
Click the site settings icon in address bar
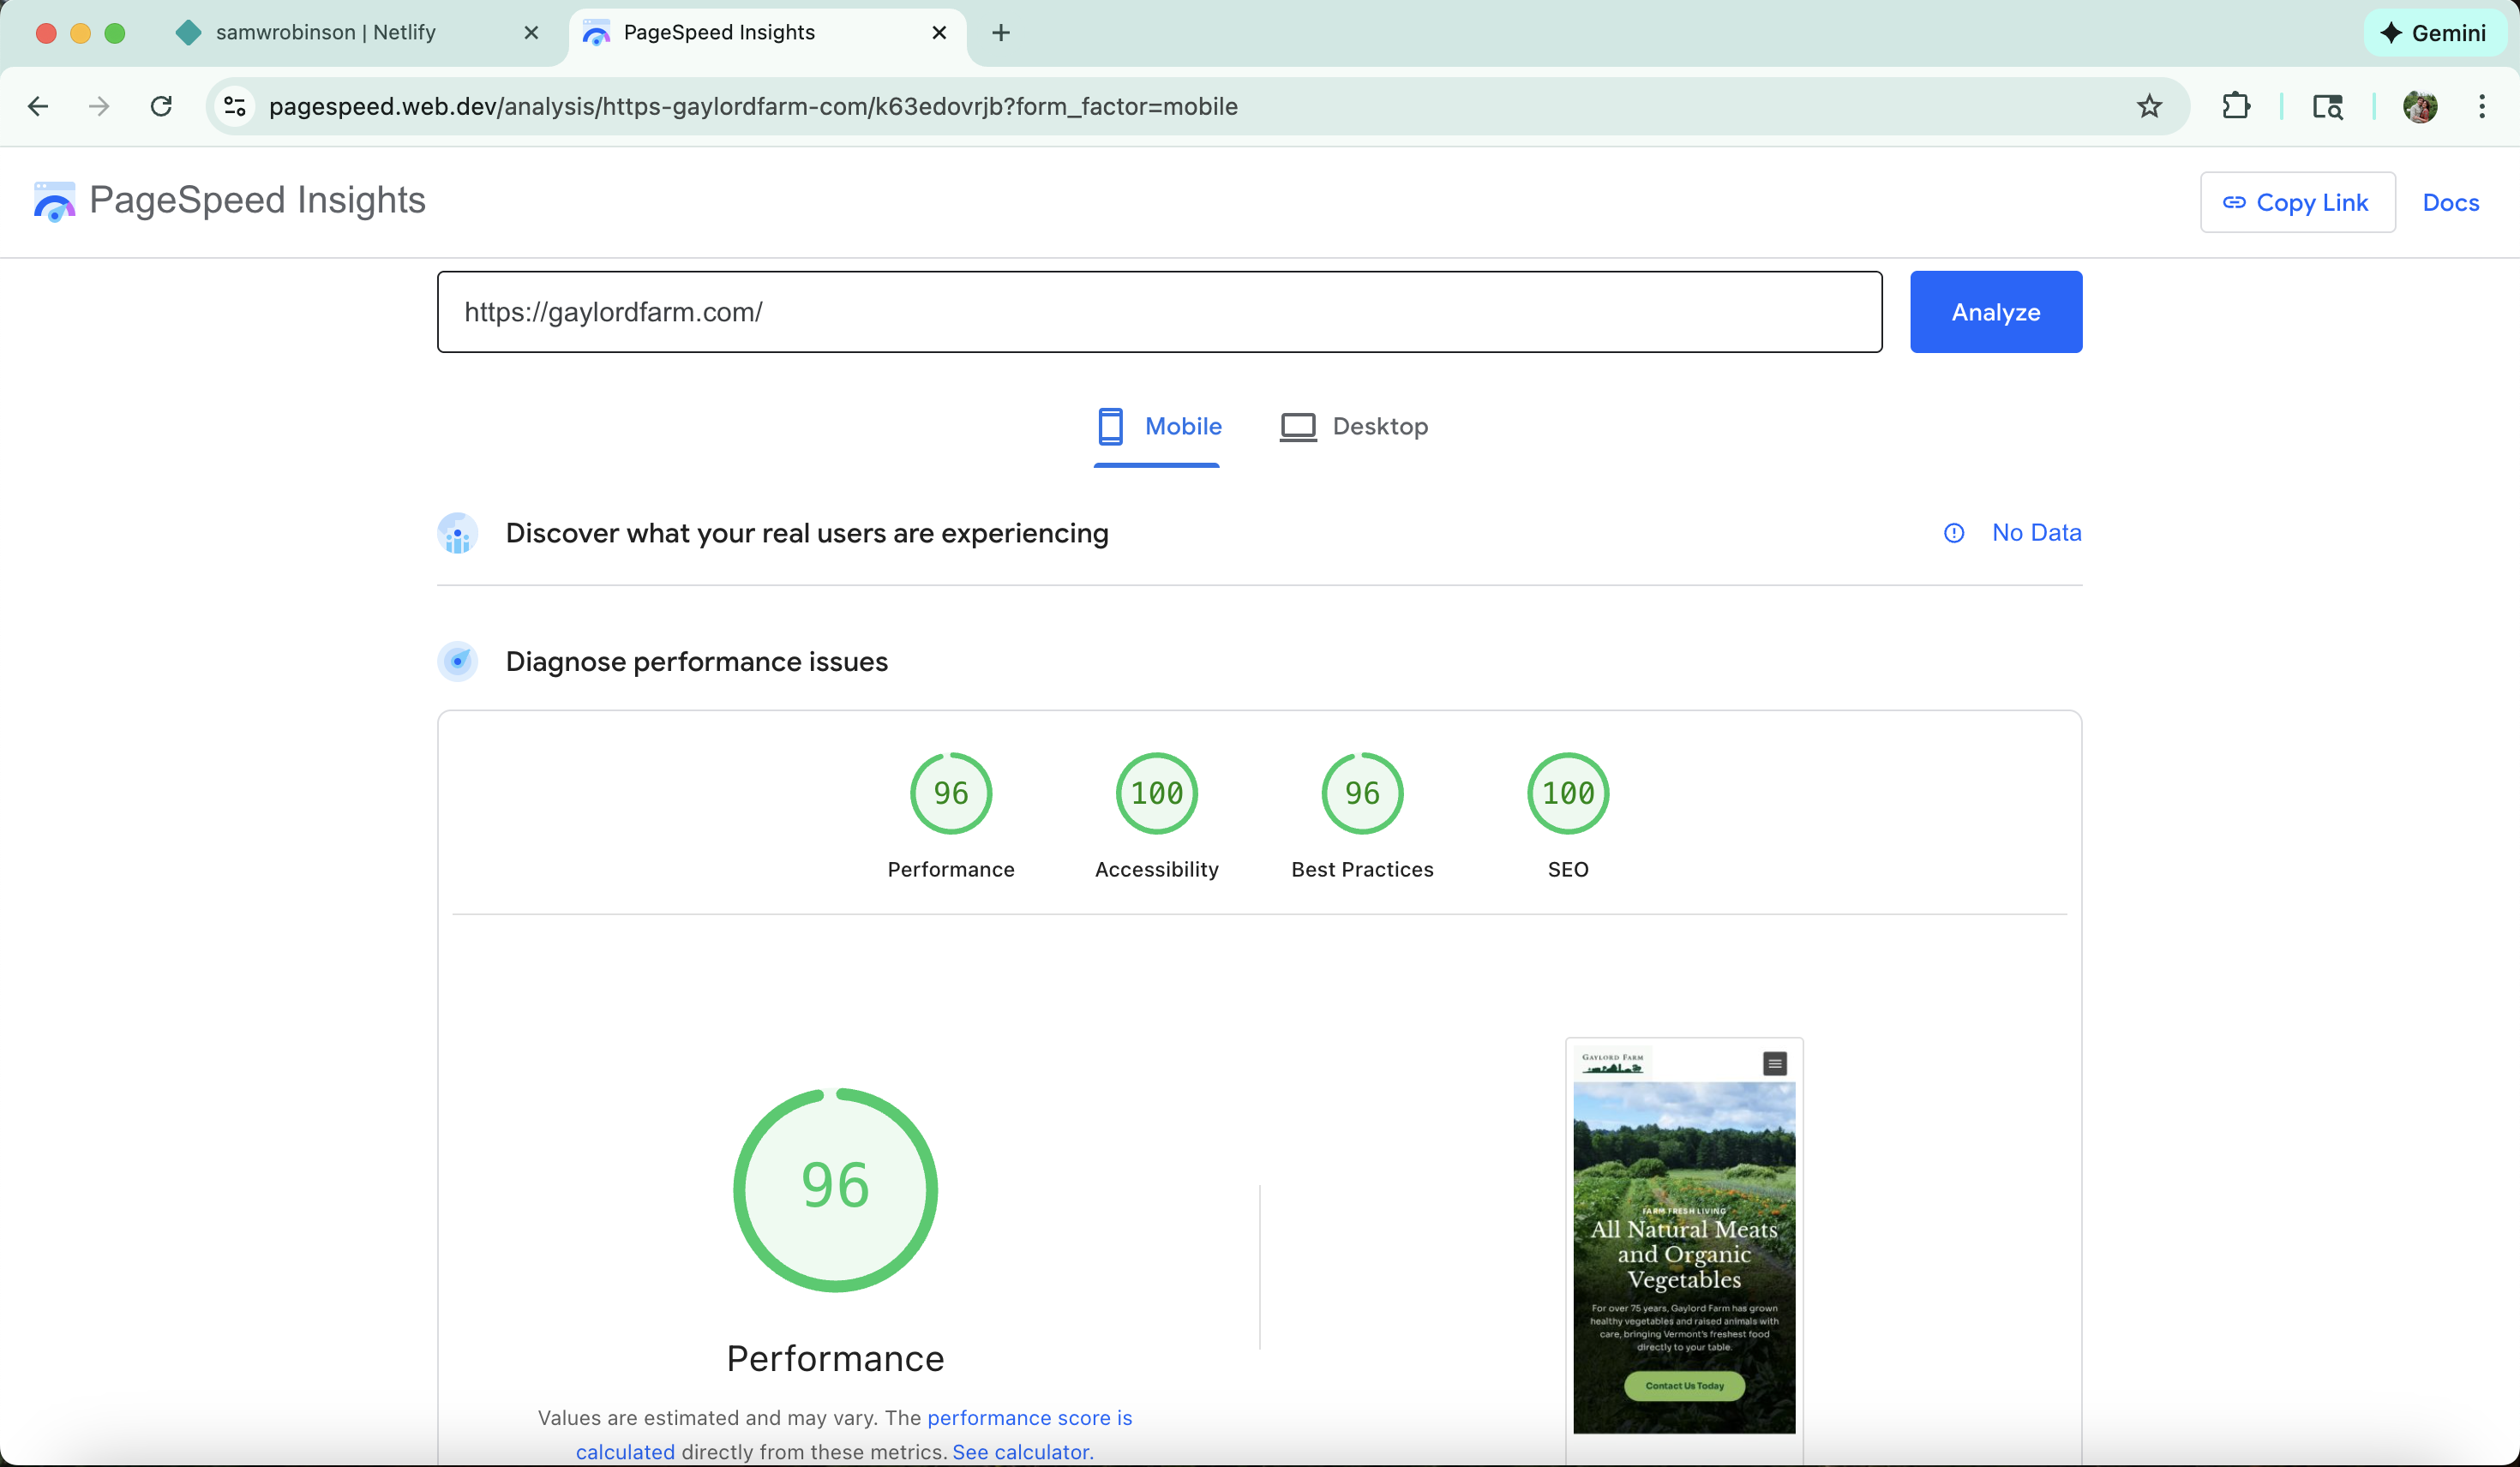234,106
